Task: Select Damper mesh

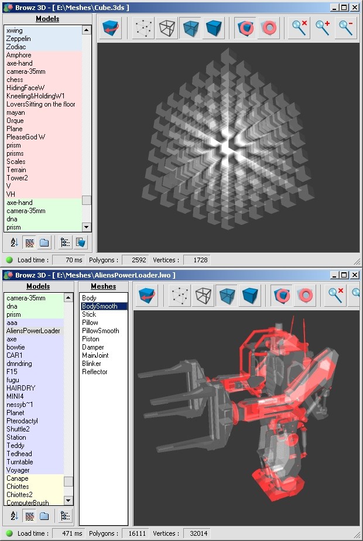Action: tap(104, 347)
